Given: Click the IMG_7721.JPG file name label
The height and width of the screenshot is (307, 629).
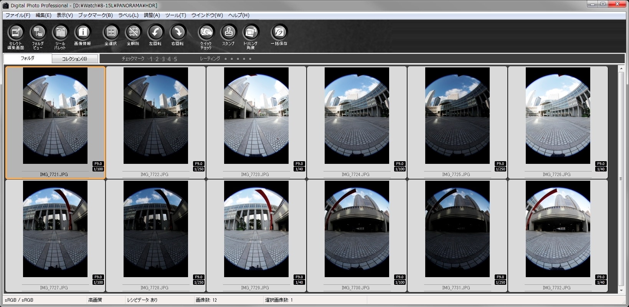Looking at the screenshot, I should [x=54, y=175].
